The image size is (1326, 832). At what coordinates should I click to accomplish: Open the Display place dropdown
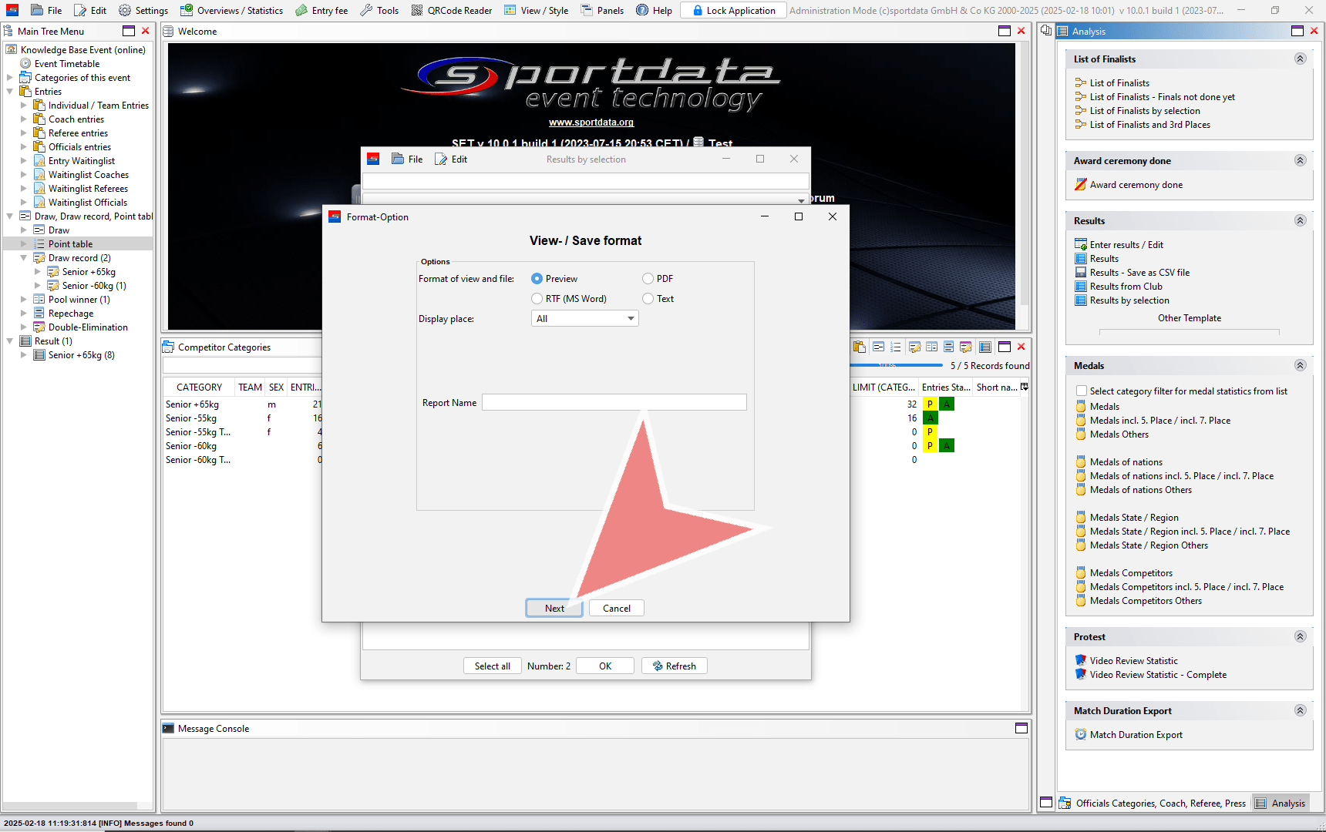click(584, 319)
